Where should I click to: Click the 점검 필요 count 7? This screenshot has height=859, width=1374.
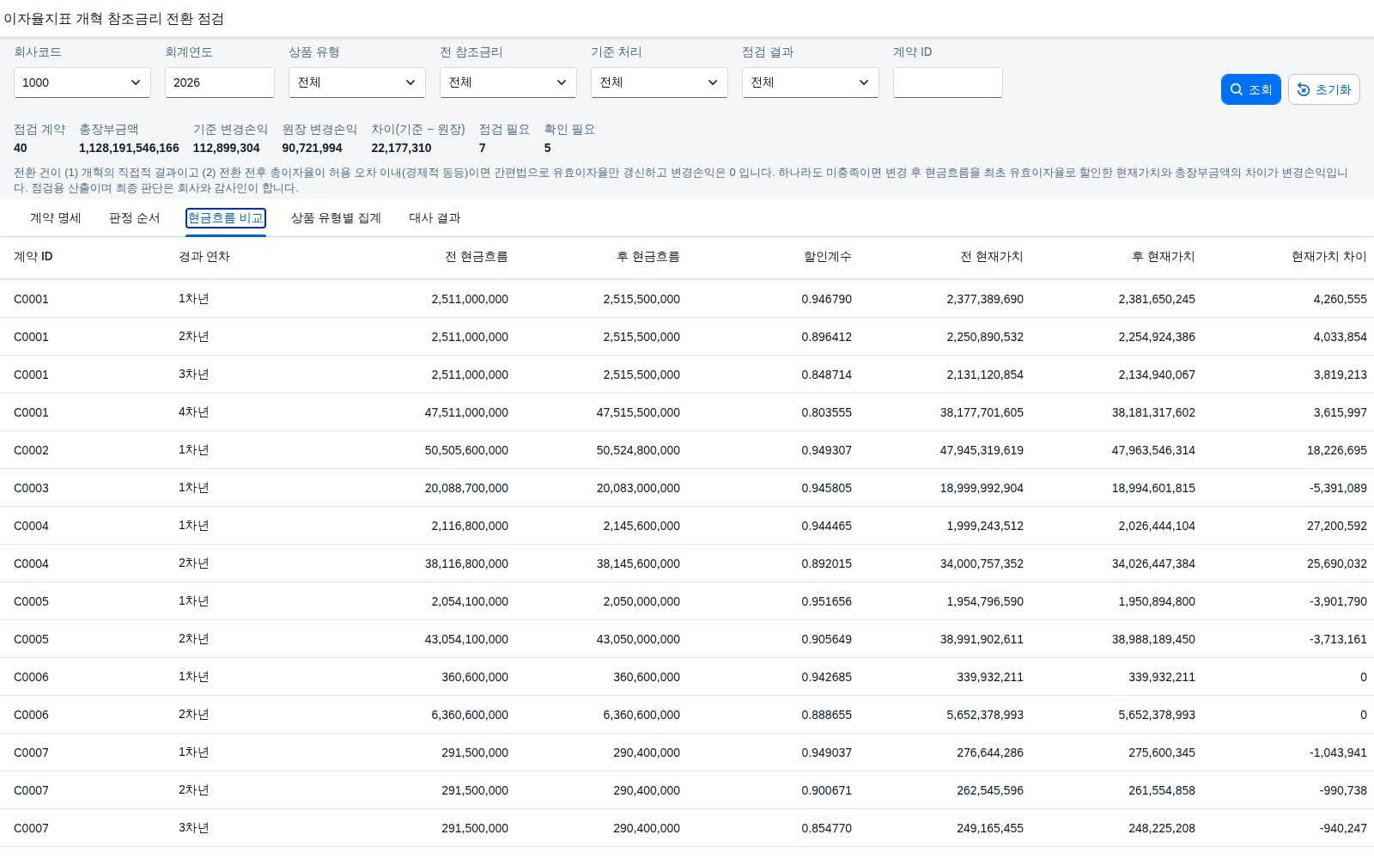pyautogui.click(x=483, y=148)
